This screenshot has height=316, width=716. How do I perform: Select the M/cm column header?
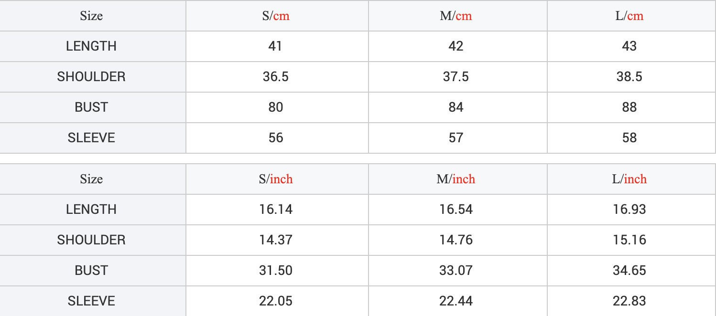(456, 16)
